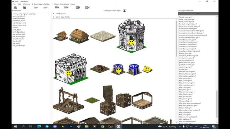Click the weather cloud icon in taskbar

[160, 126]
